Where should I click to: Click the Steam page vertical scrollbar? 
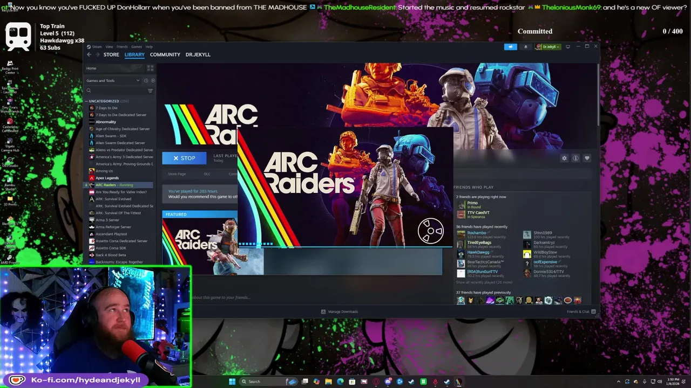pyautogui.click(x=598, y=96)
